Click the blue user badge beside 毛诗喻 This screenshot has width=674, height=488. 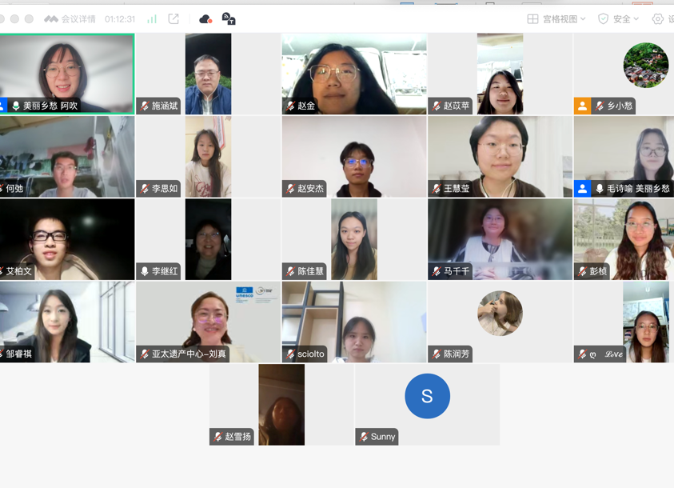[582, 189]
